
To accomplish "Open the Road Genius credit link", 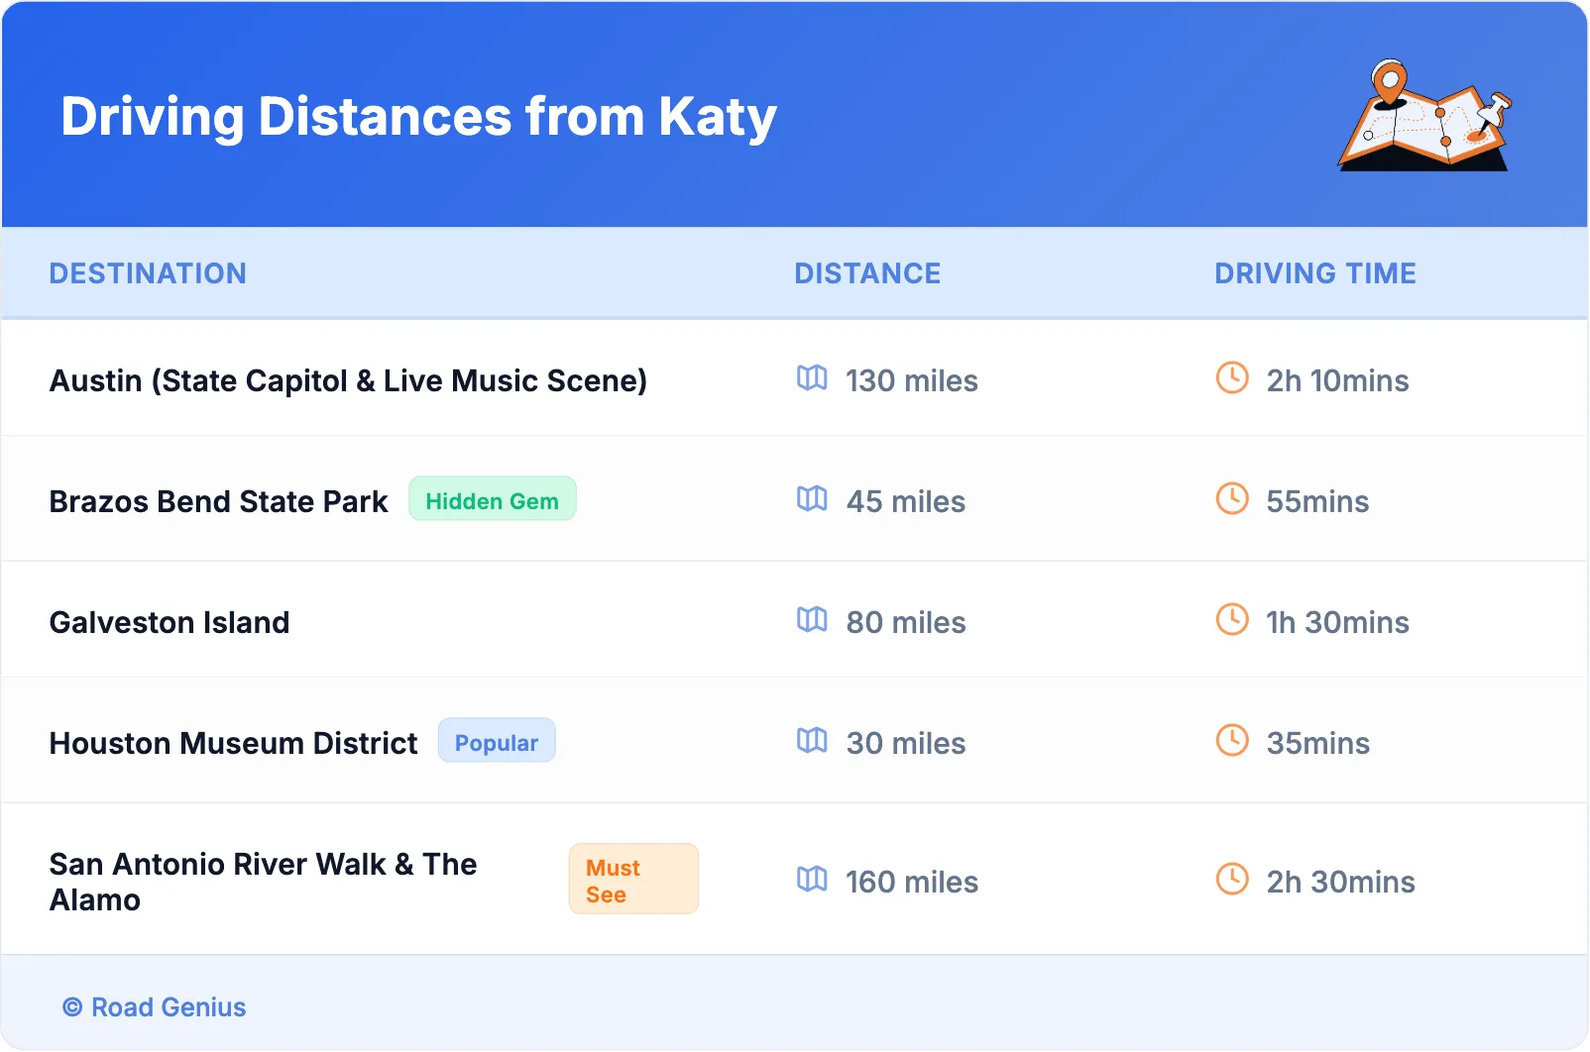I will point(155,1007).
